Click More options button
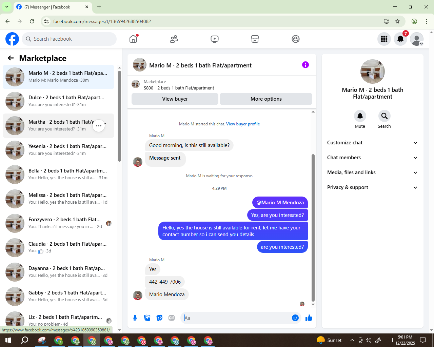Screen dimensions: 434x347 266,99
